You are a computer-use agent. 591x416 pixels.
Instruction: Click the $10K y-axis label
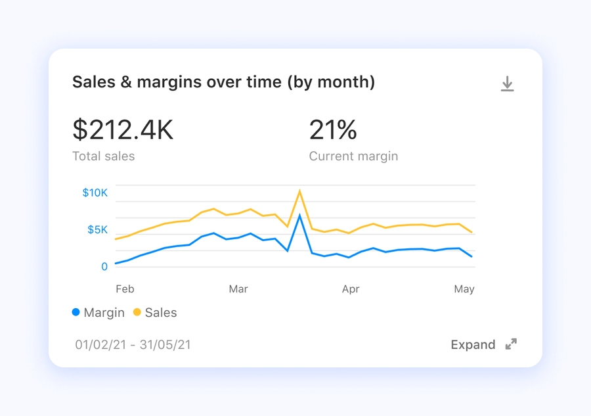click(95, 193)
